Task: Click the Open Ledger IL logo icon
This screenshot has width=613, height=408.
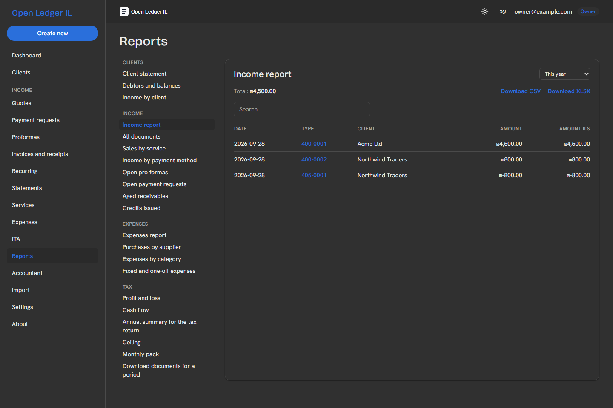Action: (124, 11)
